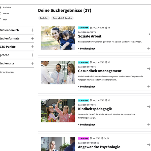Click globe icon next to EN, DE
This screenshot has width=151, height=151.
point(102,138)
